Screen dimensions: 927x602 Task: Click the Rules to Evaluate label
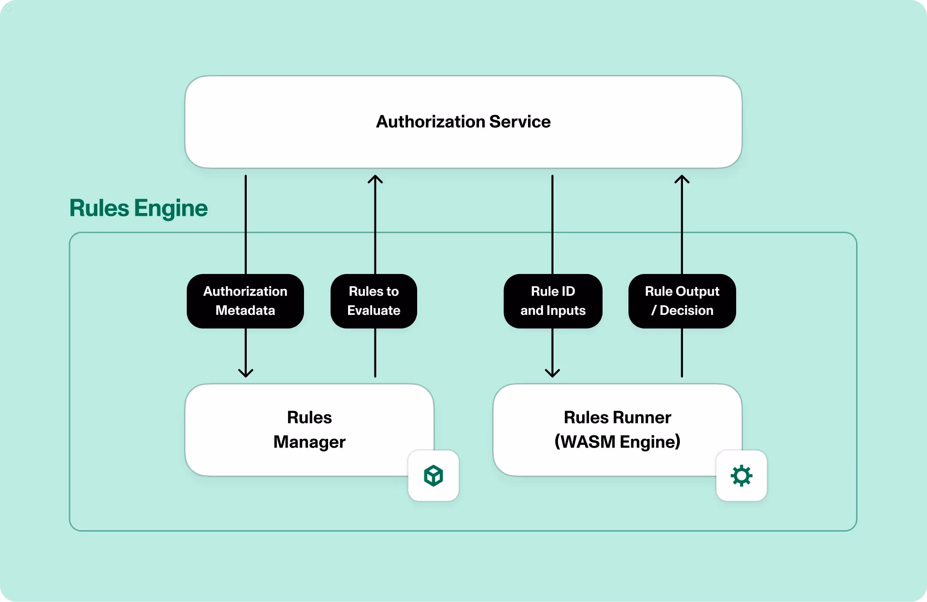[374, 301]
